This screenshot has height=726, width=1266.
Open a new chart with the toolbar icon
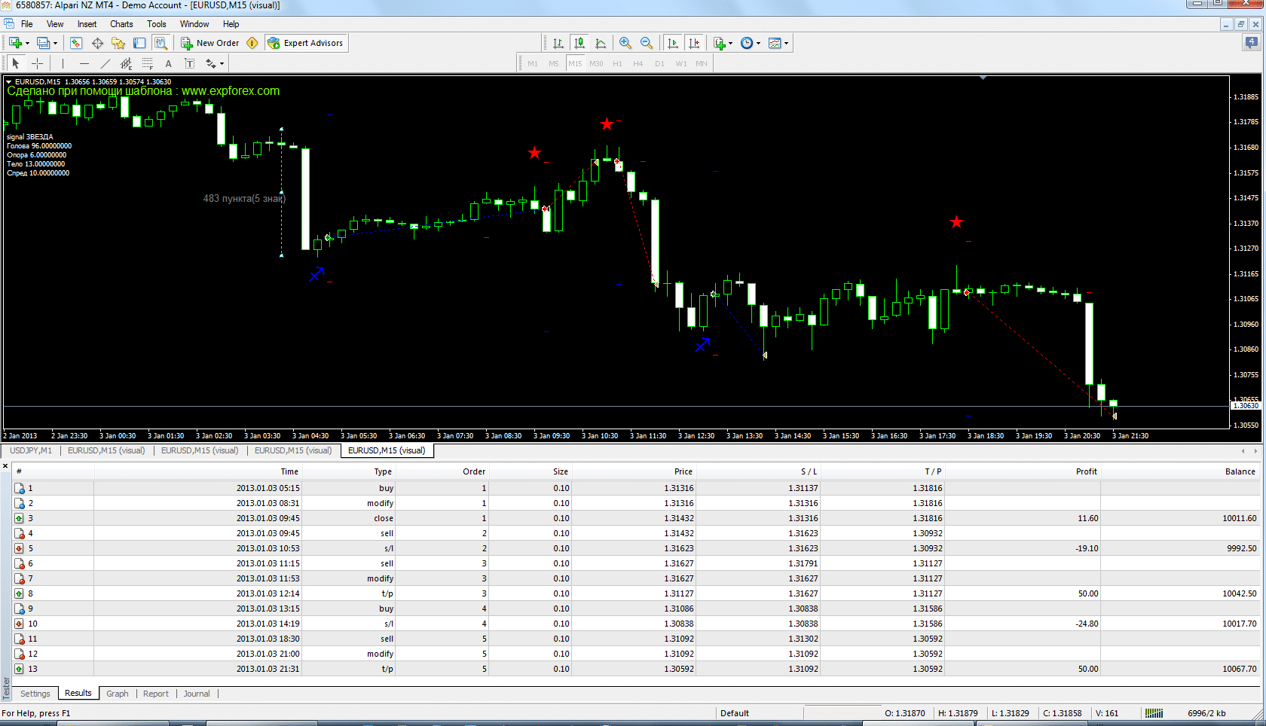15,43
